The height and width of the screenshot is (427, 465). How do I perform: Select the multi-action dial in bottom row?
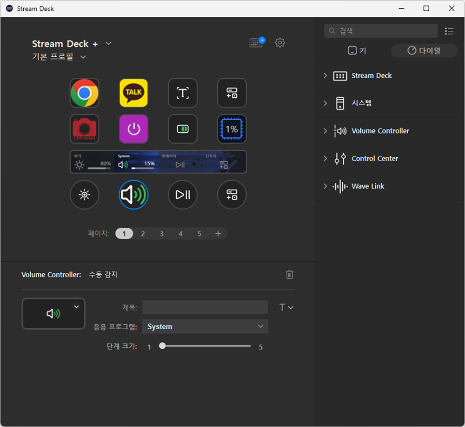pyautogui.click(x=232, y=195)
